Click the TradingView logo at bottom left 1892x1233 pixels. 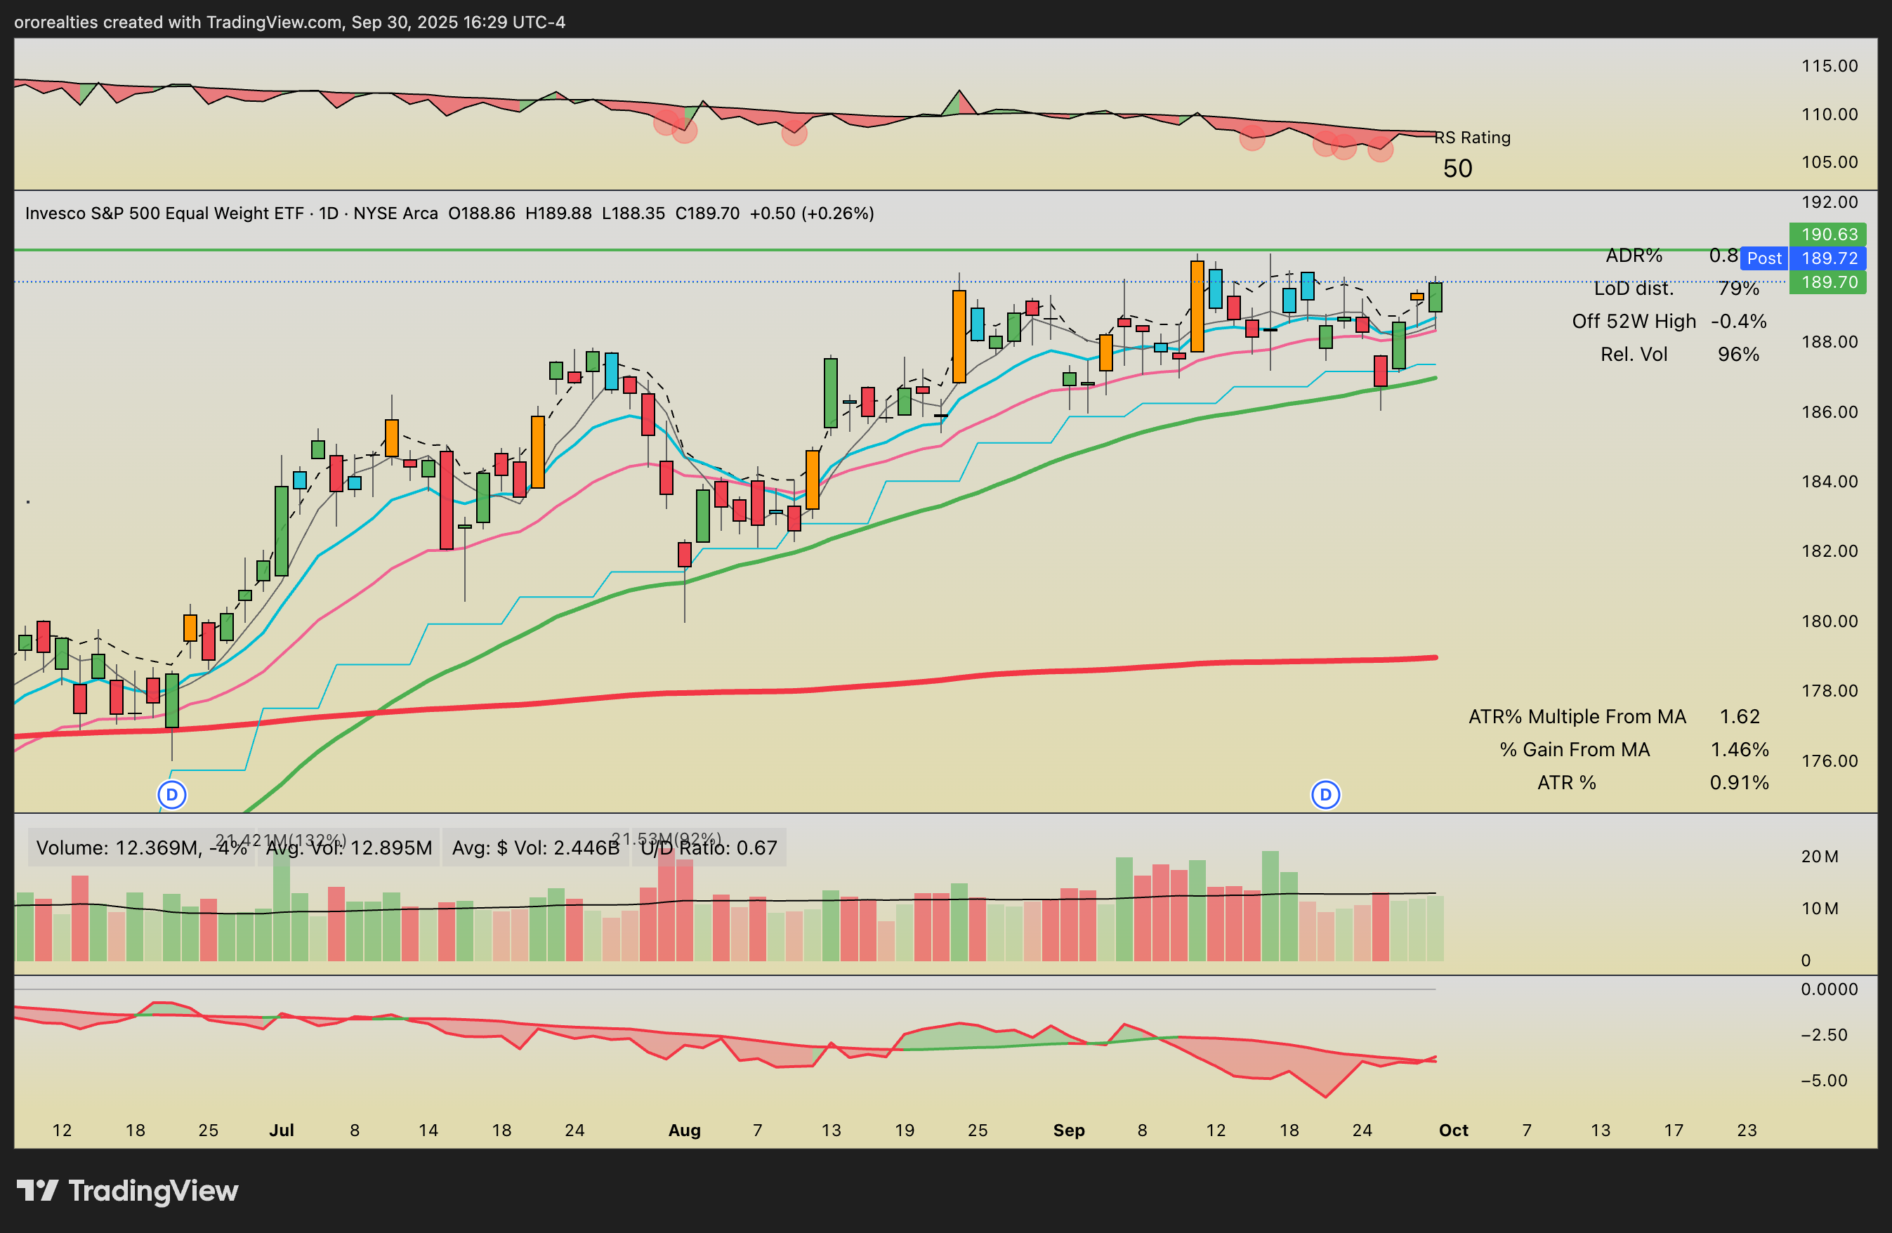coord(127,1190)
